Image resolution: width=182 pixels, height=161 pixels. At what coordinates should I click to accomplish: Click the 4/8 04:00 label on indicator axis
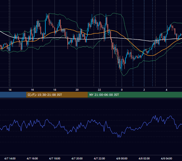pyautogui.click(x=166, y=158)
